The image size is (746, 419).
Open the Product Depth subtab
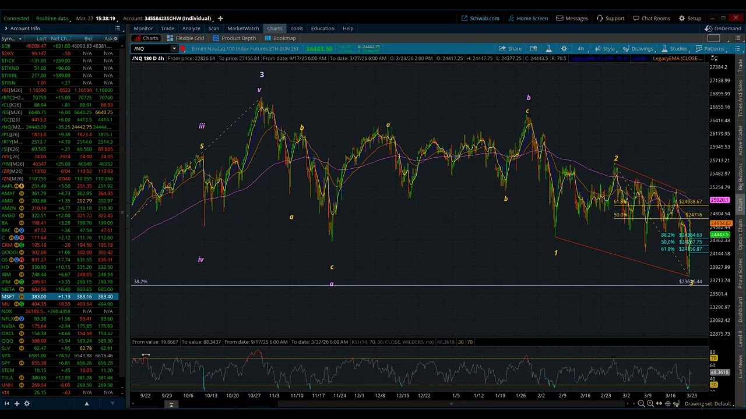(x=234, y=38)
